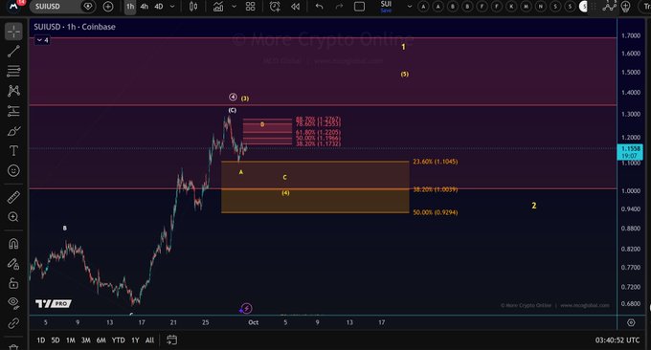Open the Gann and Fibonacci tools

[x=13, y=71]
